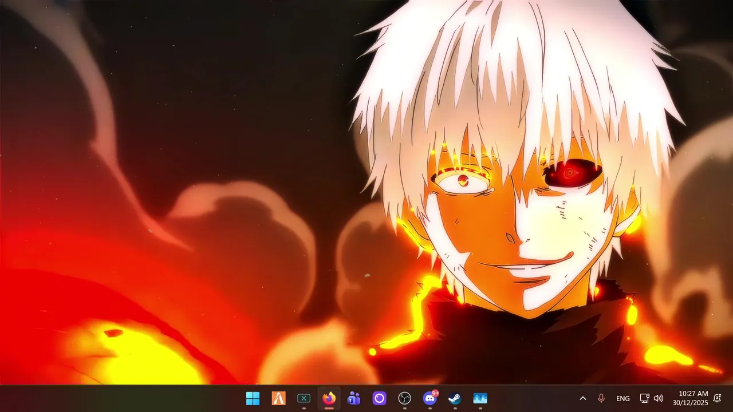Image resolution: width=733 pixels, height=412 pixels.
Task: Open the volume speaker tray icon
Action: (659, 398)
